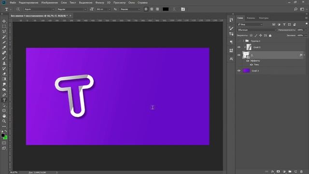Open the layer blend mode dropdown
Viewport: 309px width, 174px height.
(x=256, y=30)
